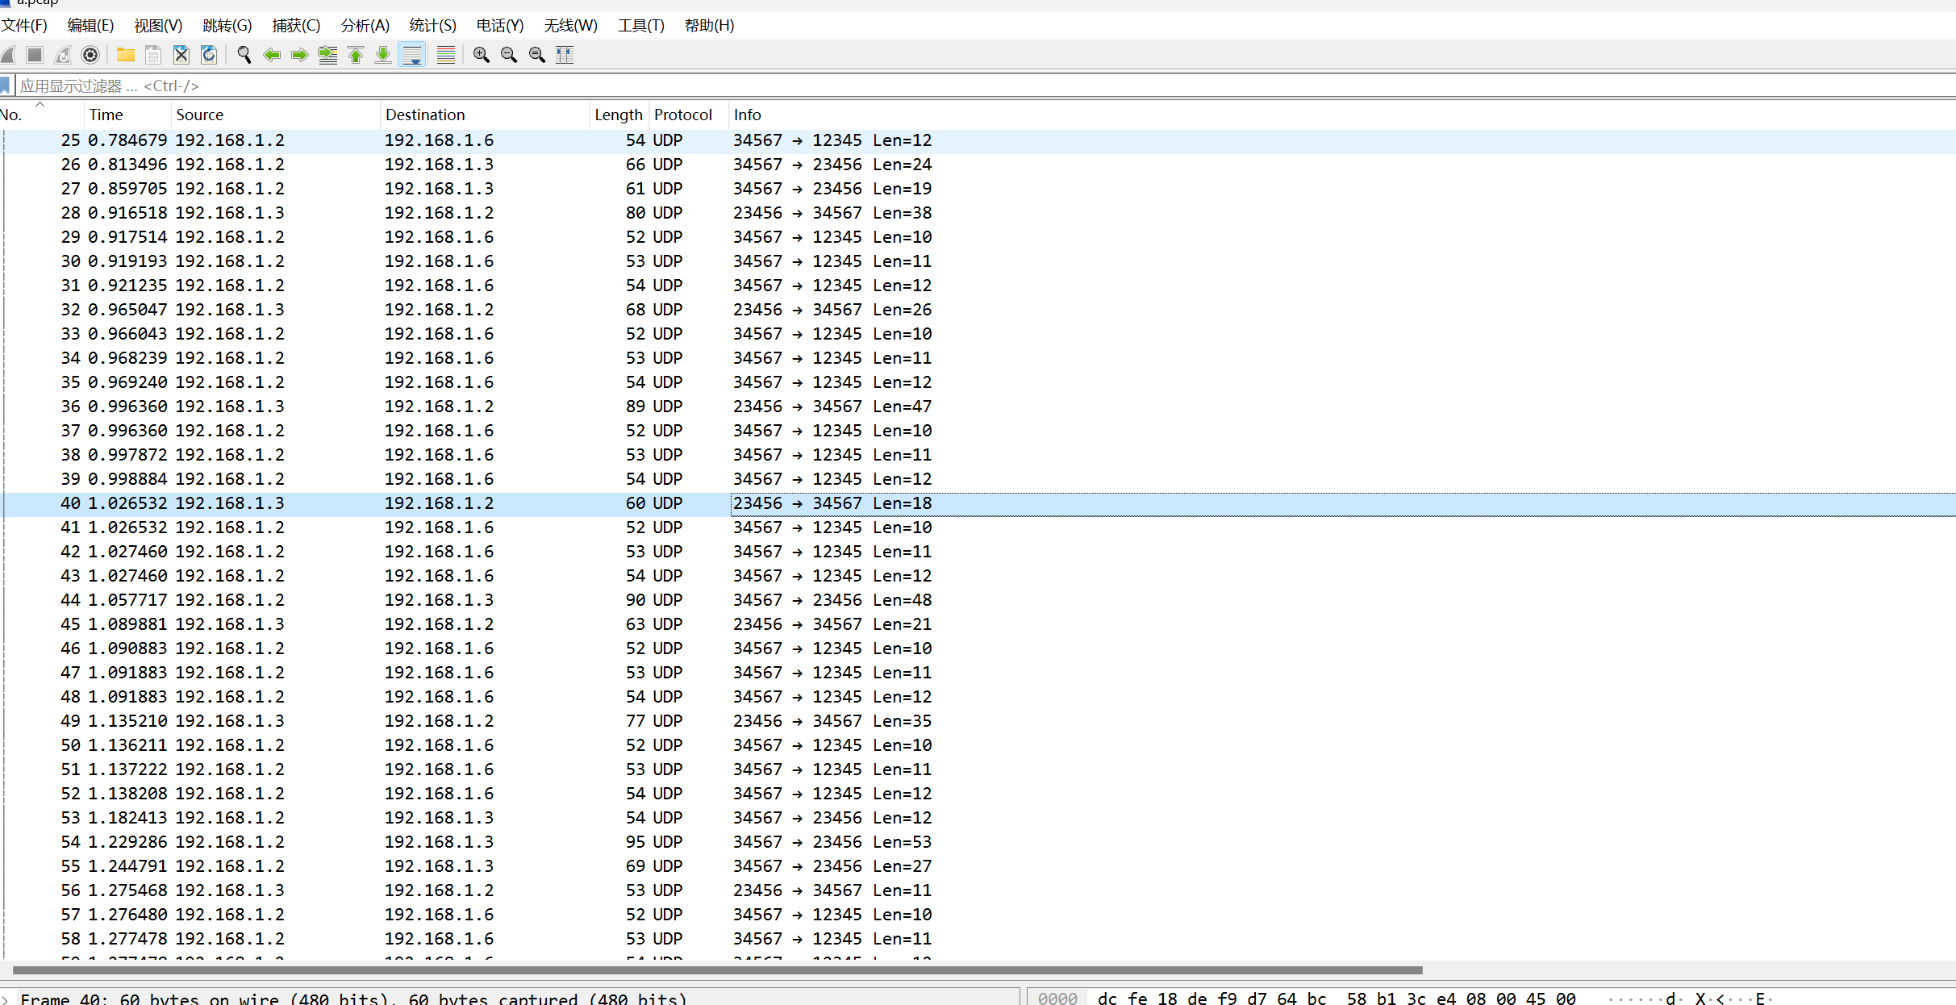Expand the Frame 40 details tree

pyautogui.click(x=5, y=999)
